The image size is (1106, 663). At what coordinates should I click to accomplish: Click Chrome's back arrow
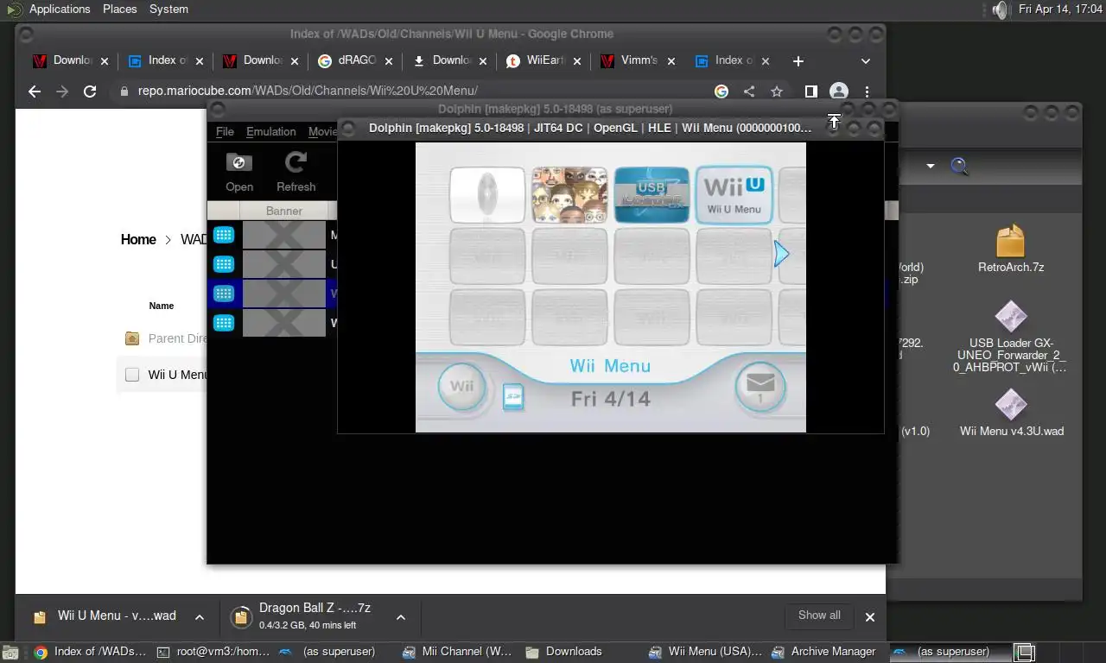pos(35,92)
